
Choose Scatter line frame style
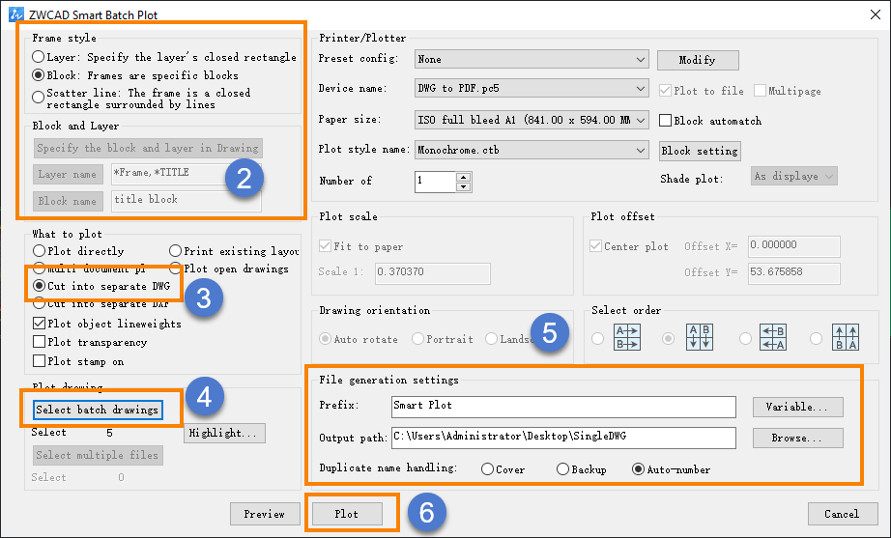pyautogui.click(x=38, y=98)
